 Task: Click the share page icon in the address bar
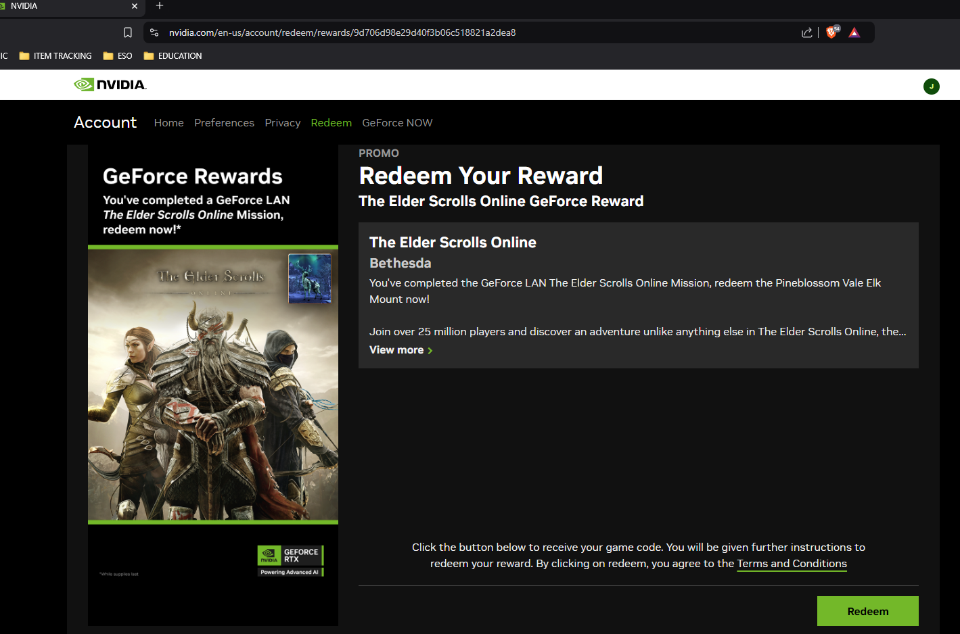tap(806, 32)
